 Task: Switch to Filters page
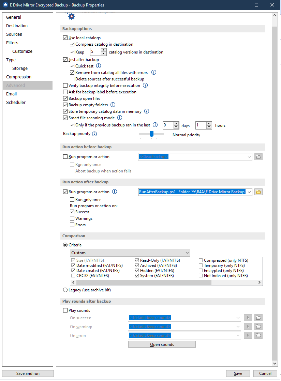12,43
